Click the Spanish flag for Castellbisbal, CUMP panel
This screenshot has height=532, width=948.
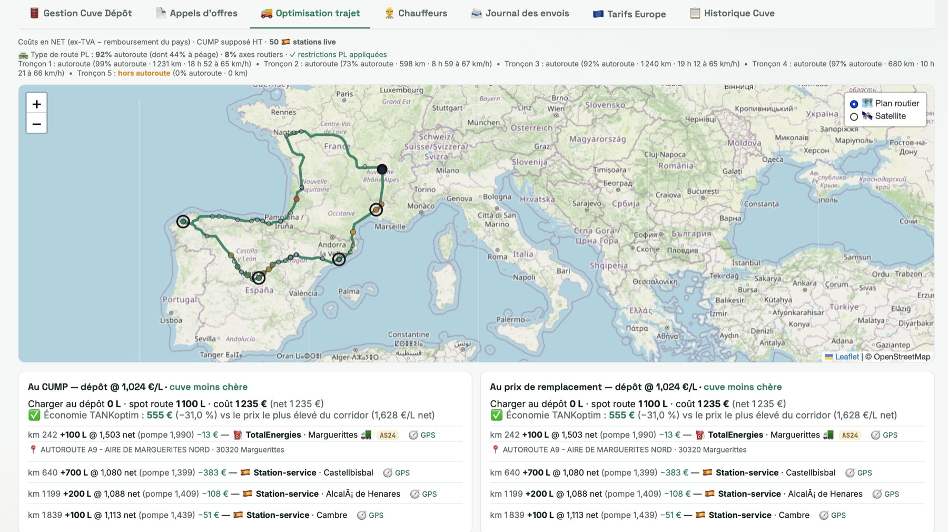[245, 472]
